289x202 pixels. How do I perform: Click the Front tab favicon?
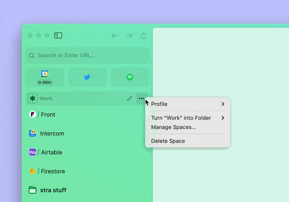pos(33,115)
